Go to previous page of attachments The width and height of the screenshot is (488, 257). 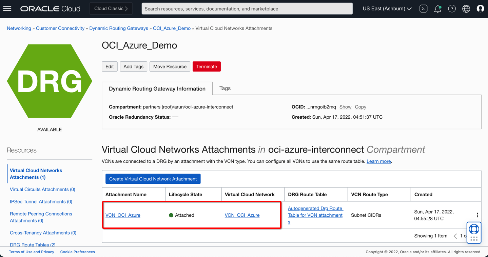[x=455, y=236]
